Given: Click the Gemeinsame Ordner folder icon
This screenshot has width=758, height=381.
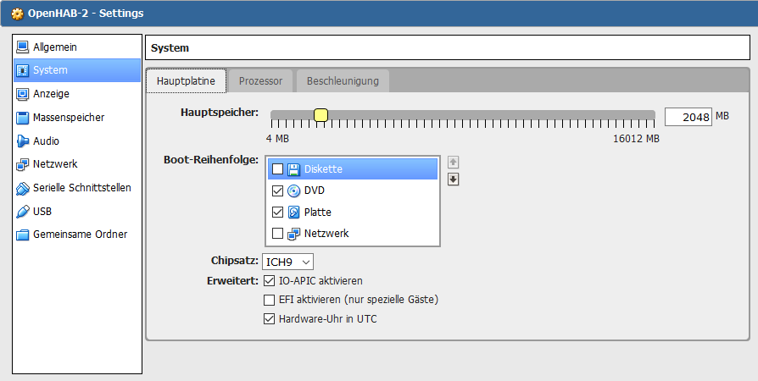Looking at the screenshot, I should pyautogui.click(x=23, y=235).
